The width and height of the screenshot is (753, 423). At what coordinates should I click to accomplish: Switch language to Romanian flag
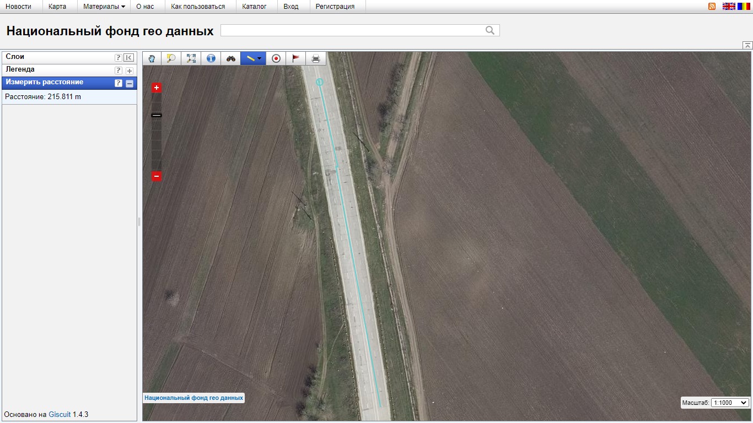click(744, 7)
